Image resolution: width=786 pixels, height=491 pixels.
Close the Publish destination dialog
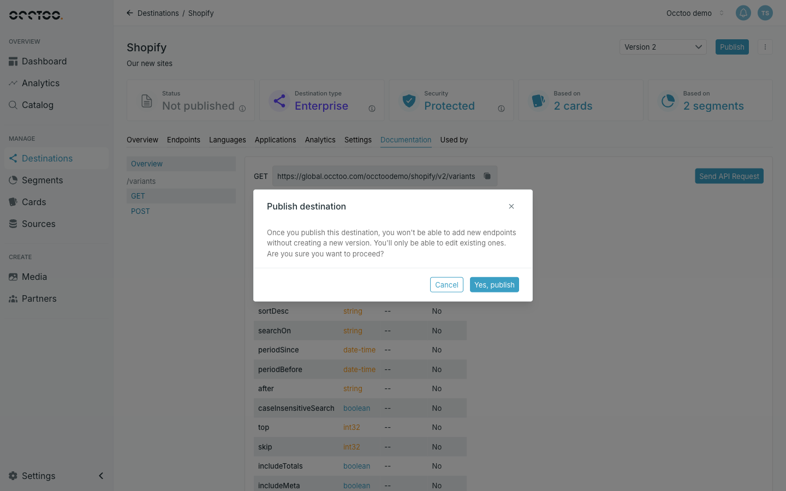point(511,206)
